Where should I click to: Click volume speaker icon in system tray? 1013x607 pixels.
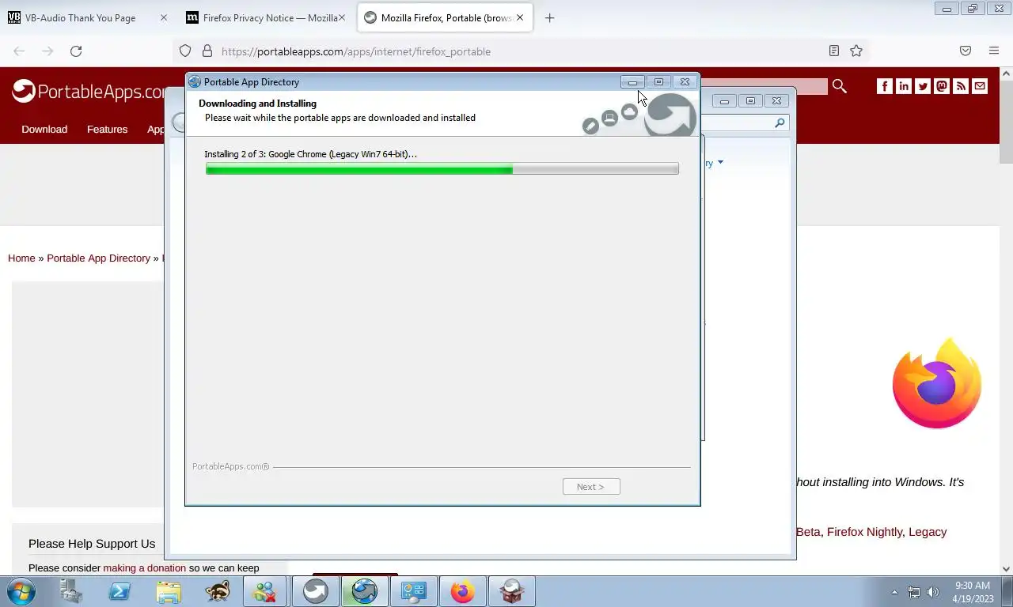point(933,591)
